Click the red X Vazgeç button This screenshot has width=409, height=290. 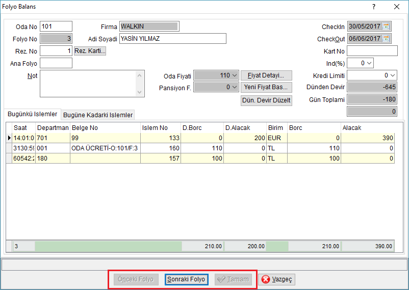click(x=277, y=279)
